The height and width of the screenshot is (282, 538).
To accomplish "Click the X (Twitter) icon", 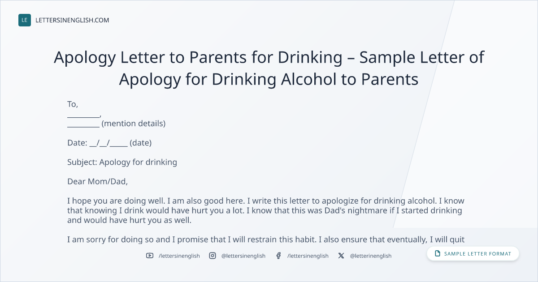I will click(x=341, y=256).
